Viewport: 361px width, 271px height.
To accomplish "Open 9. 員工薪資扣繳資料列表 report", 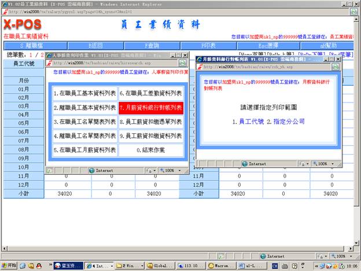I will click(151, 135).
